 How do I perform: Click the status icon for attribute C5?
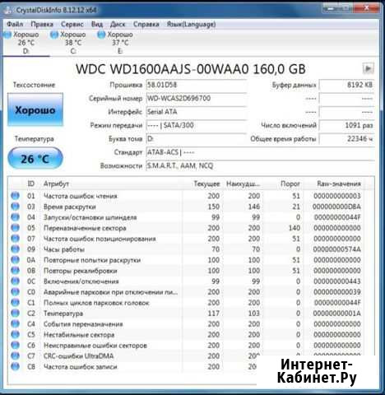16,335
